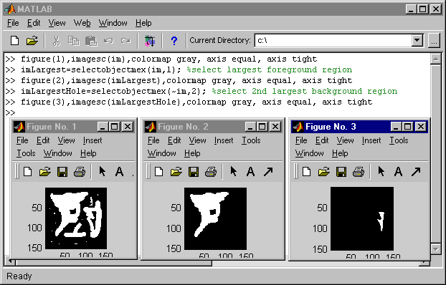This screenshot has height=285, width=446.
Task: Select Insert Arrow tool in Figure No. 2
Action: 268,171
